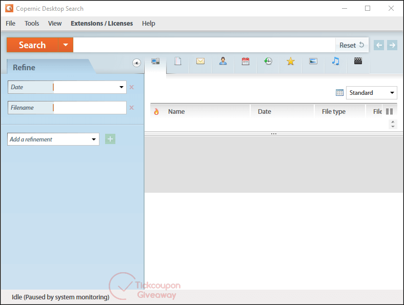The height and width of the screenshot is (305, 404).
Task: Collapse the Refine panel with round arrow
Action: (x=136, y=63)
